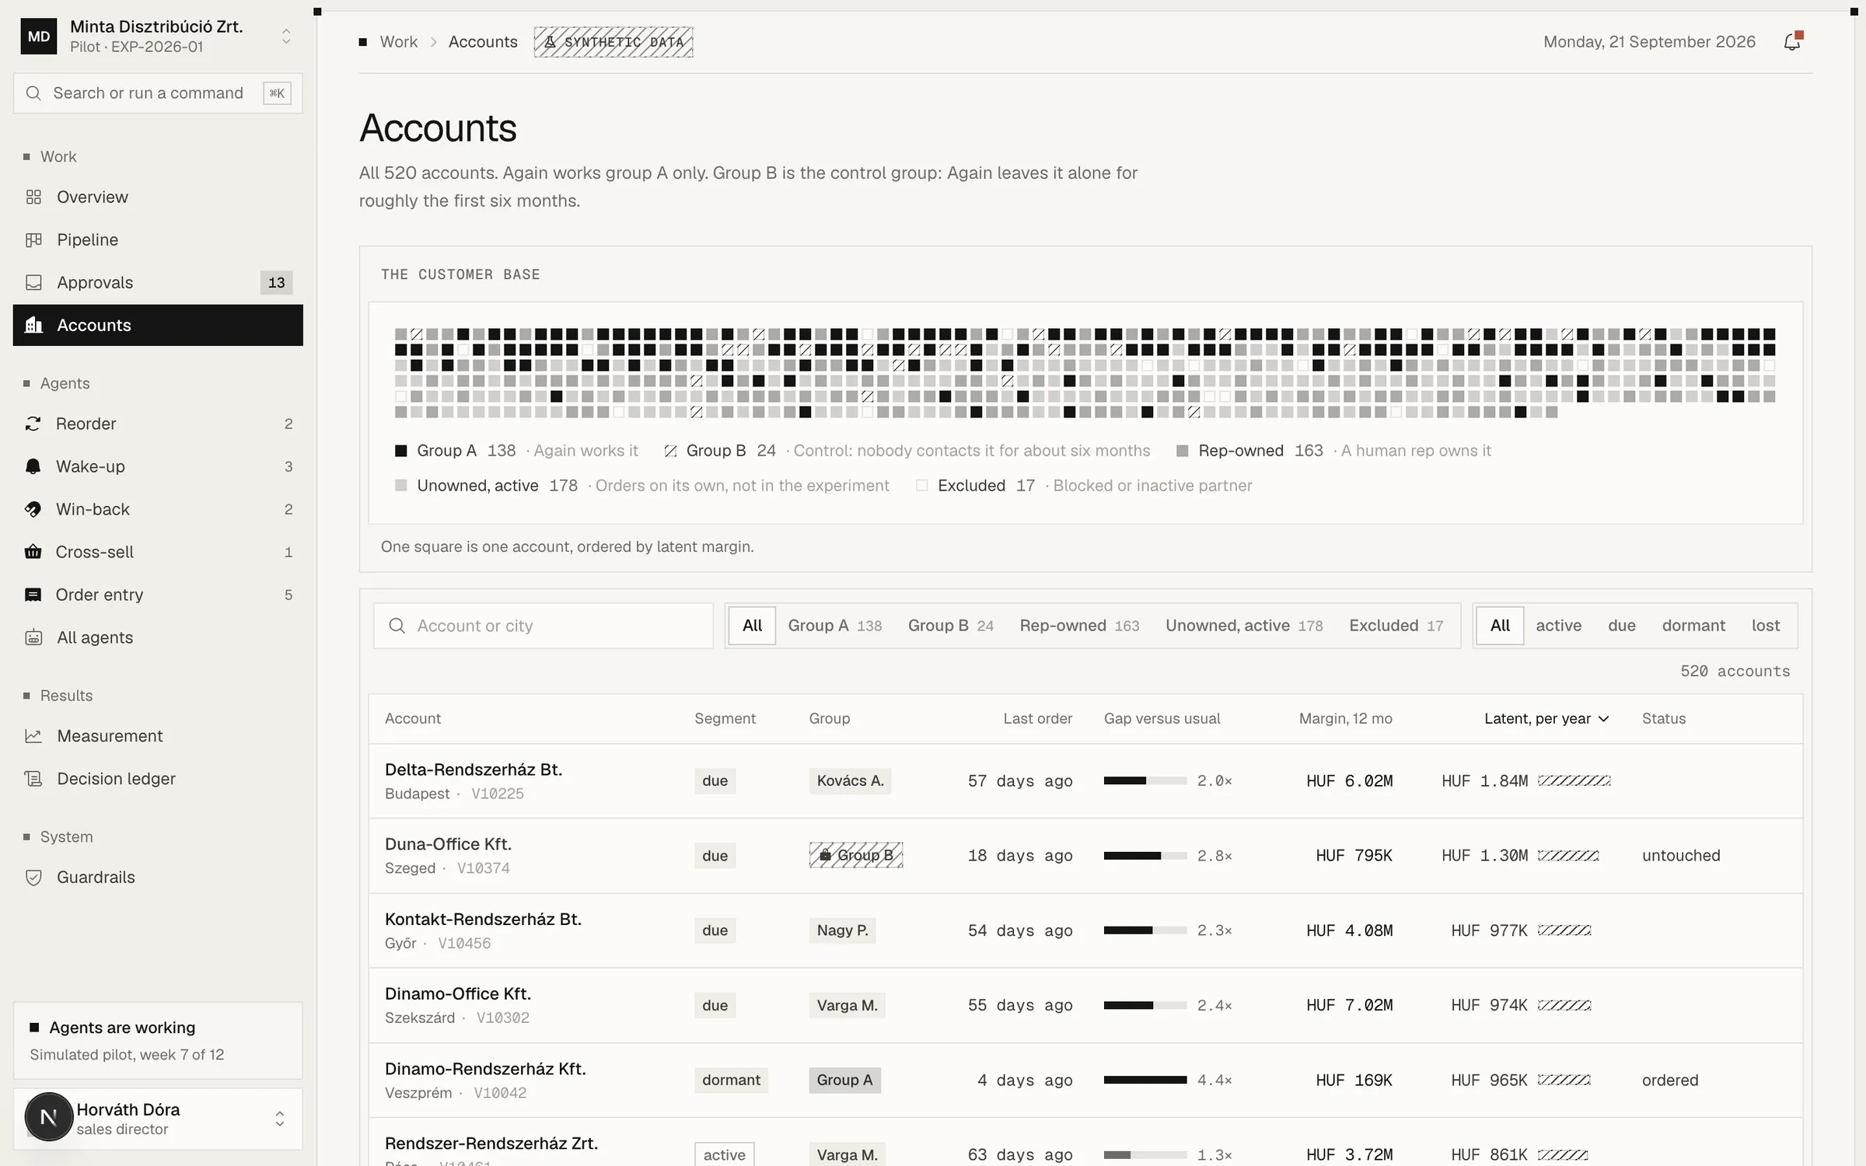
Task: Open Overview from the sidebar grid icon
Action: coord(33,197)
